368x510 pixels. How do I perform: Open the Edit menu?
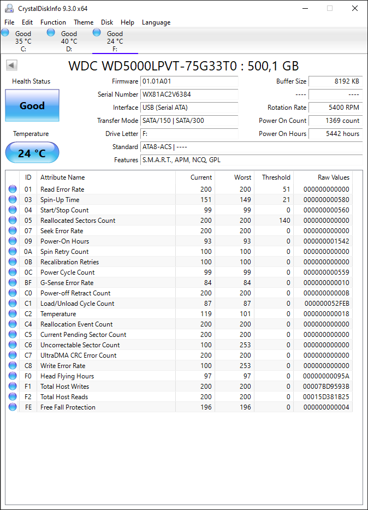27,22
